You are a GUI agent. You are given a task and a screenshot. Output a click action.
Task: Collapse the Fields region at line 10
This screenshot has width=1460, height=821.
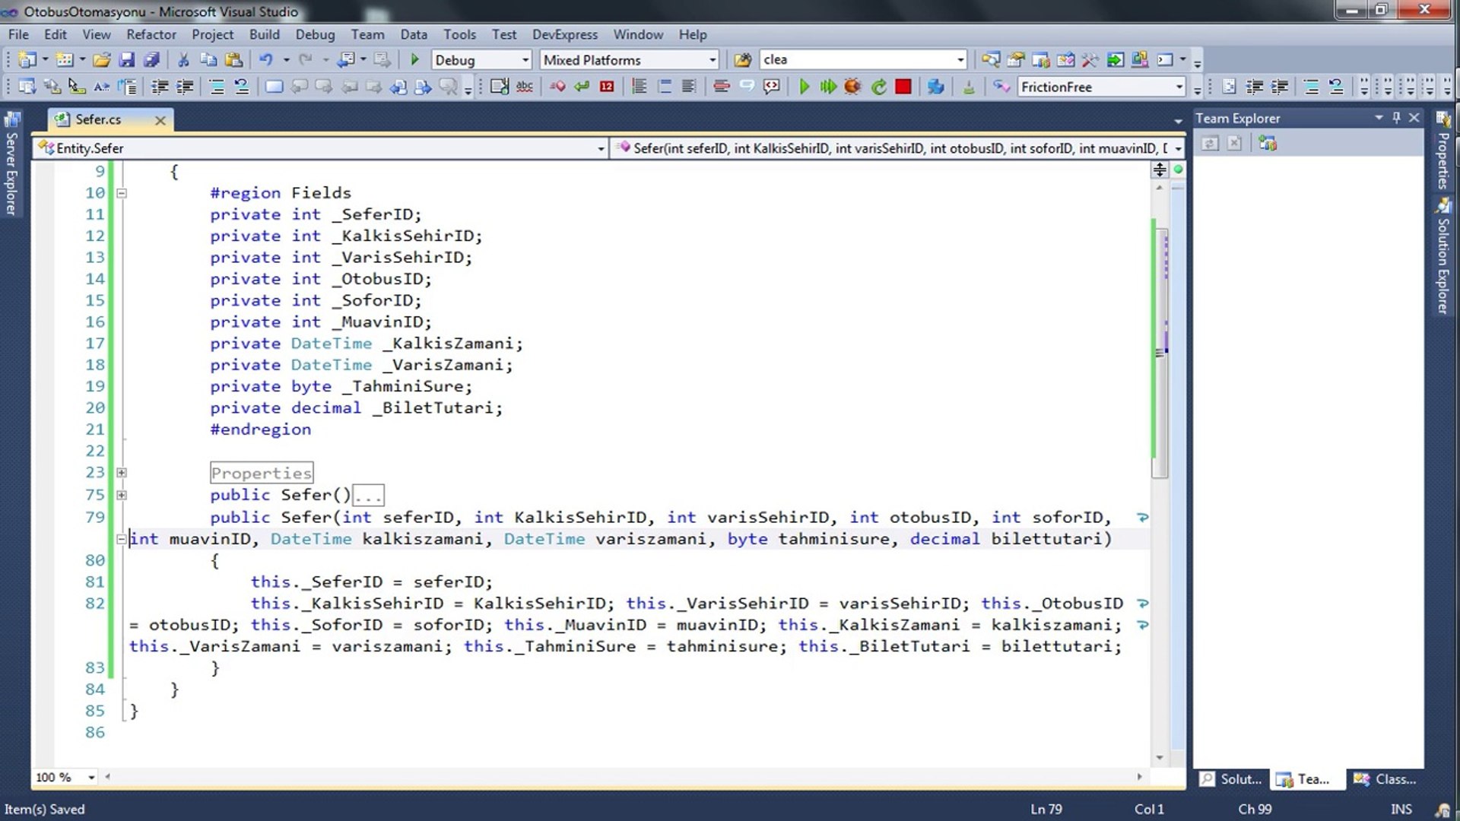[122, 193]
